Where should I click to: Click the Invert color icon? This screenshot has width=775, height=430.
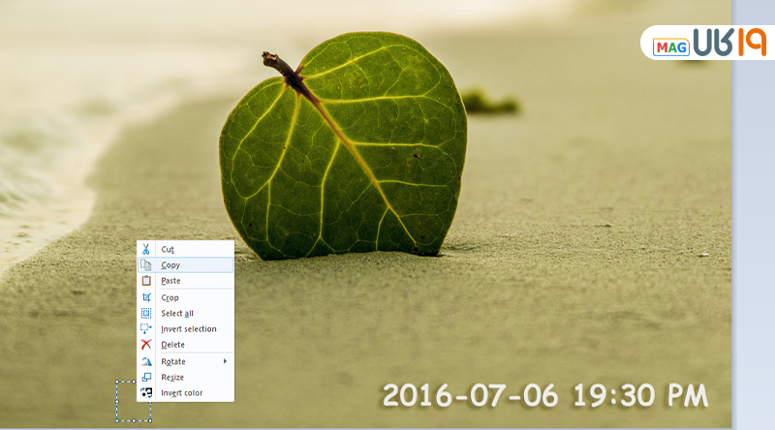tap(146, 393)
